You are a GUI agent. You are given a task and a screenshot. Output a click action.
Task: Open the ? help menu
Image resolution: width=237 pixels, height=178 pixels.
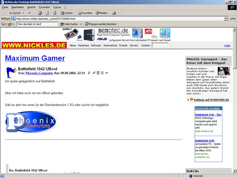pyautogui.click(x=65, y=7)
